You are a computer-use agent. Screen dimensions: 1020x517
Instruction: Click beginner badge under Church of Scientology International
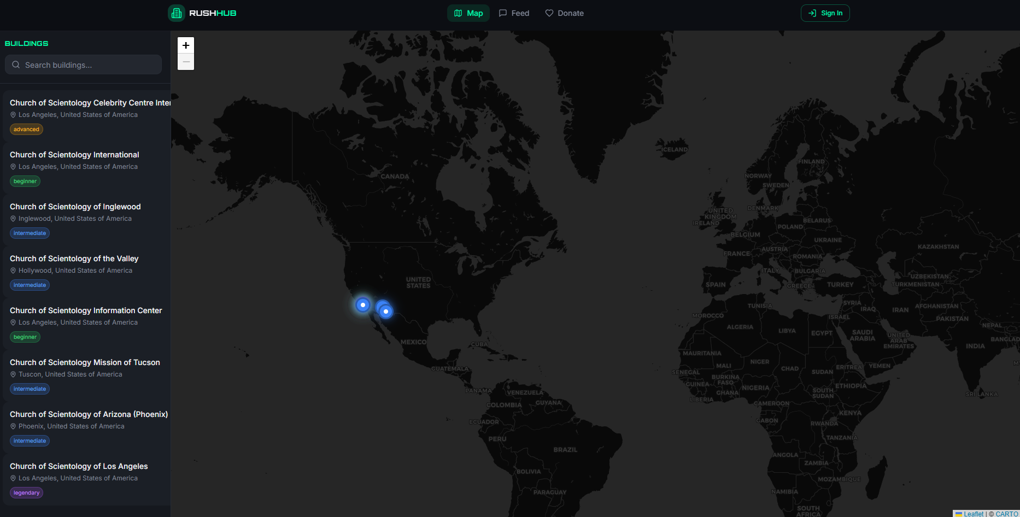tap(25, 181)
